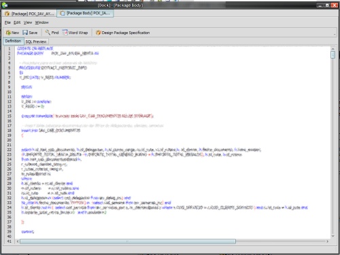
Task: Toggle Word Wrap in the toolbar
Action: (75, 33)
